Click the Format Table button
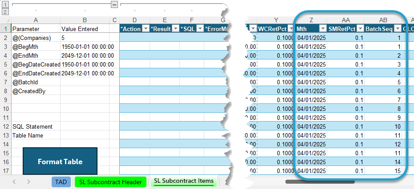This screenshot has width=414, height=189. [x=60, y=161]
